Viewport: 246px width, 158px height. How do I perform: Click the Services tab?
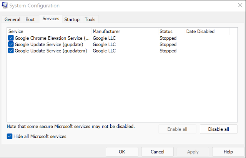pos(51,19)
